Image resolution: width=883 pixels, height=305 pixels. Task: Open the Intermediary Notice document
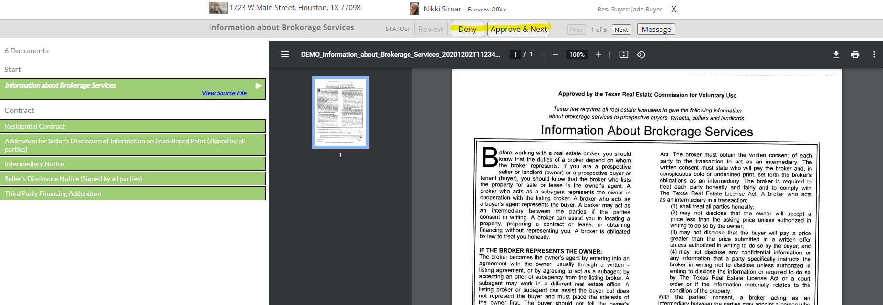[133, 164]
